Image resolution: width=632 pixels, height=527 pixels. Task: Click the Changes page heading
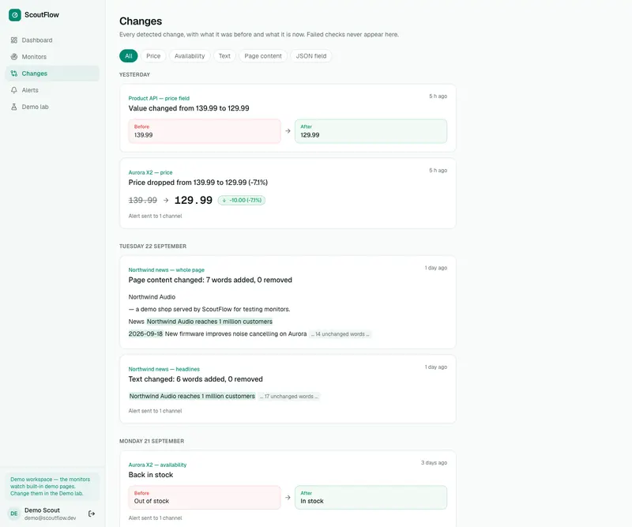click(141, 21)
